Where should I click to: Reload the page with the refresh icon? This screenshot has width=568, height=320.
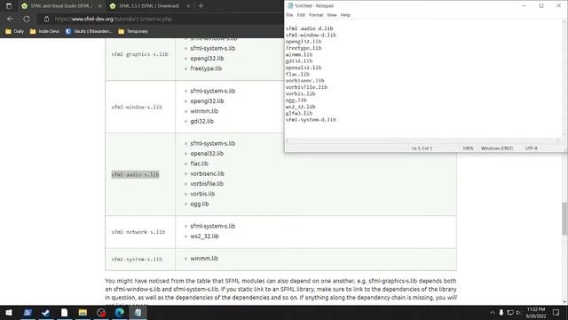27,19
